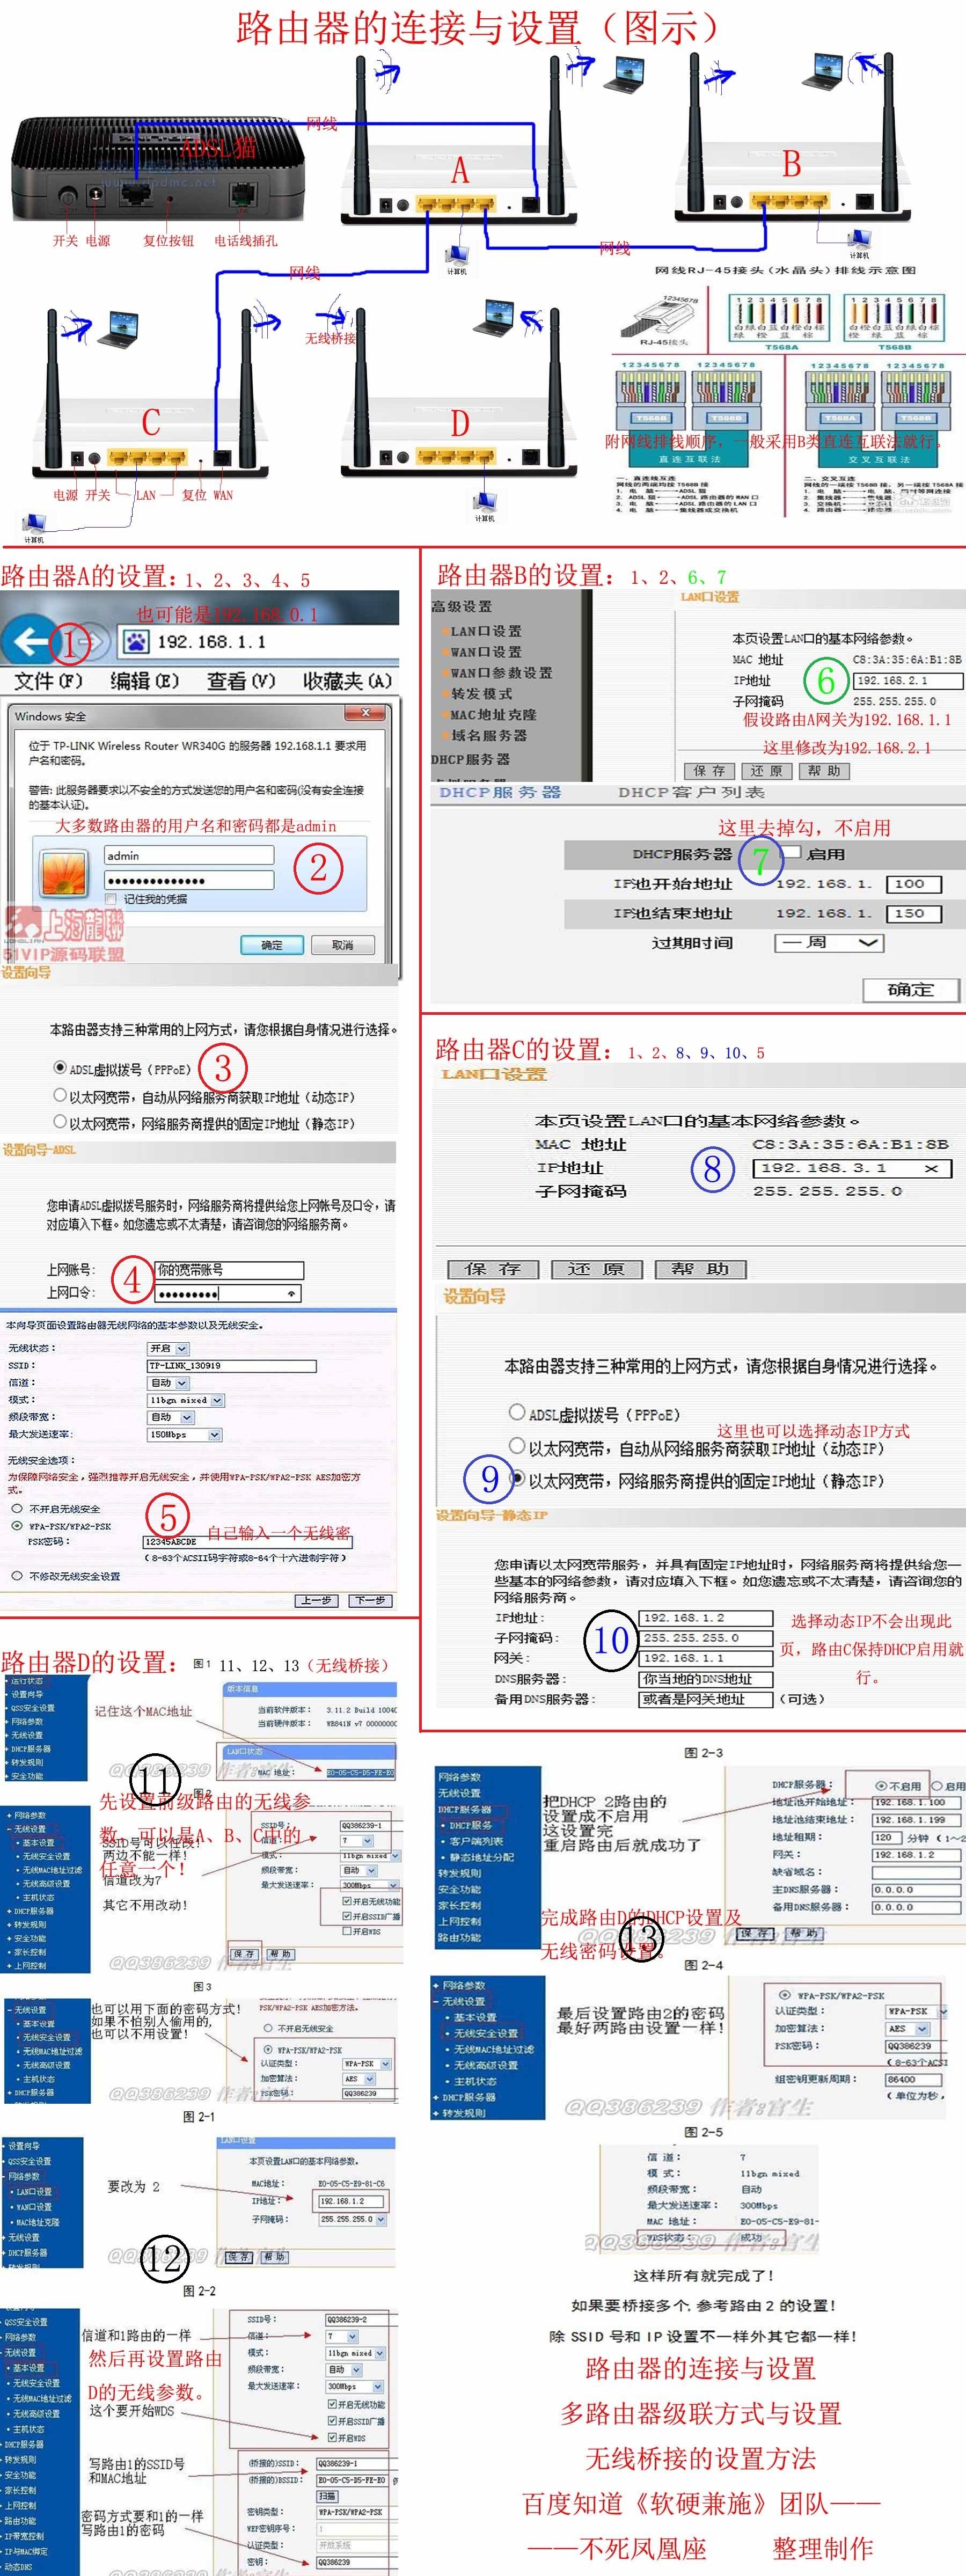966x2576 pixels.
Task: Open the 过期时间 一周 dropdown
Action: pos(828,943)
